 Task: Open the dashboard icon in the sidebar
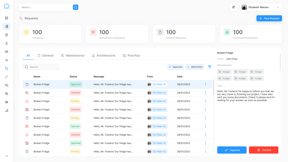click(7, 18)
